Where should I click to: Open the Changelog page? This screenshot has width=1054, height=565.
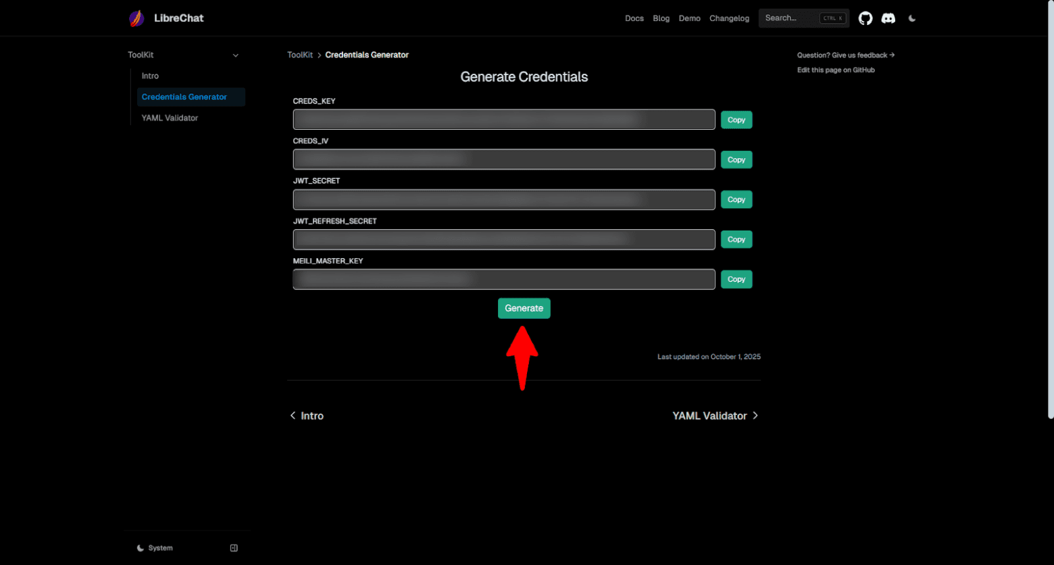(729, 18)
